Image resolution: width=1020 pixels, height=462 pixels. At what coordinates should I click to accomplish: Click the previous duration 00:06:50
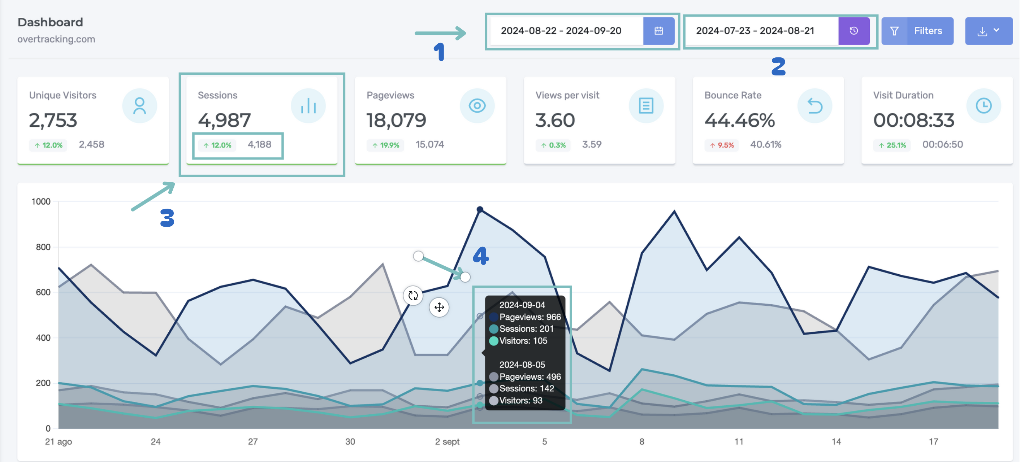point(943,144)
